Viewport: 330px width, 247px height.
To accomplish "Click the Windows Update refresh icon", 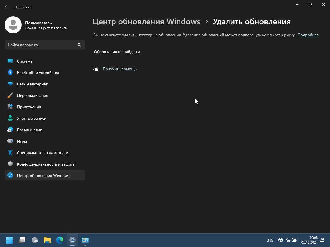I will [x=10, y=175].
